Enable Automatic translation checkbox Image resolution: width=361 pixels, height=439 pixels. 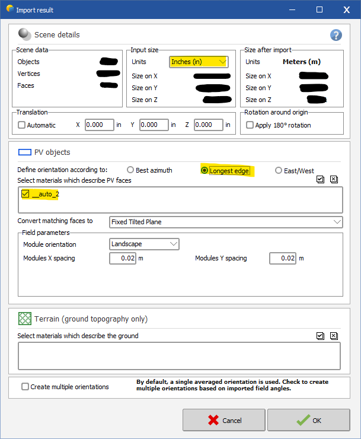pos(22,125)
